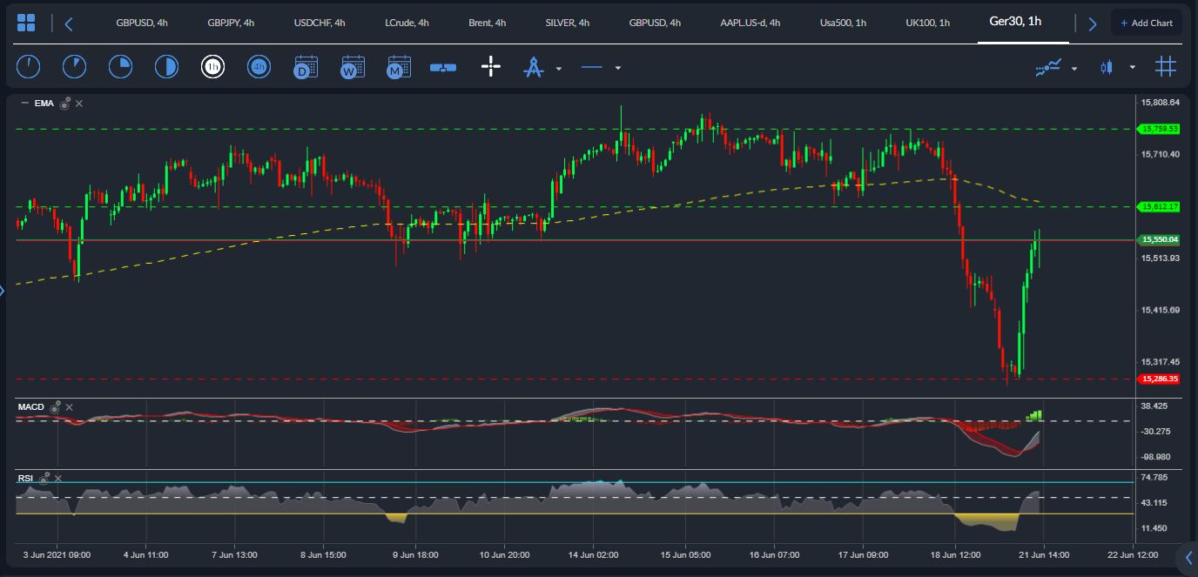The height and width of the screenshot is (577, 1198).
Task: Expand the drawing tools dropdown arrow
Action: [559, 68]
